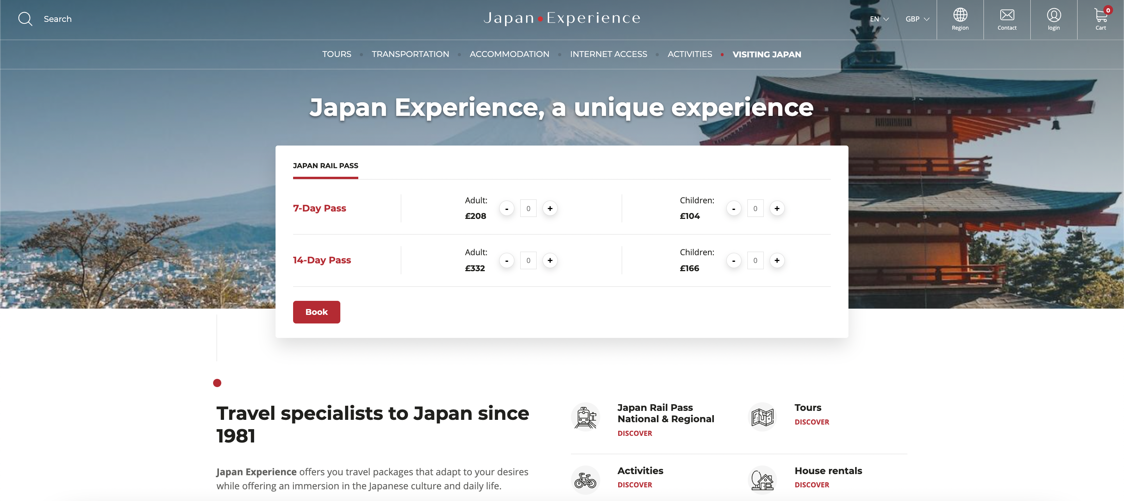Open the TOURS menu

coord(336,54)
